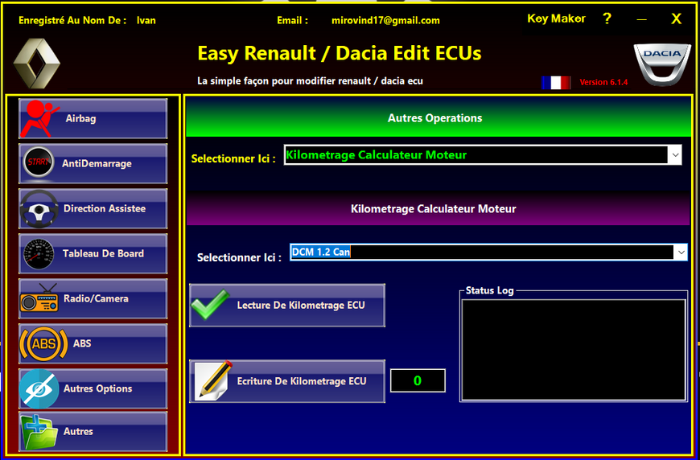Image resolution: width=700 pixels, height=460 pixels.
Task: Click the Easy Renault / Dacia Edit ECUs title
Action: [x=340, y=54]
